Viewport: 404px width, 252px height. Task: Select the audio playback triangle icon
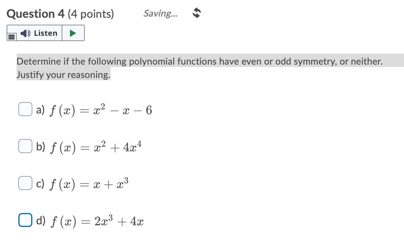click(x=73, y=33)
